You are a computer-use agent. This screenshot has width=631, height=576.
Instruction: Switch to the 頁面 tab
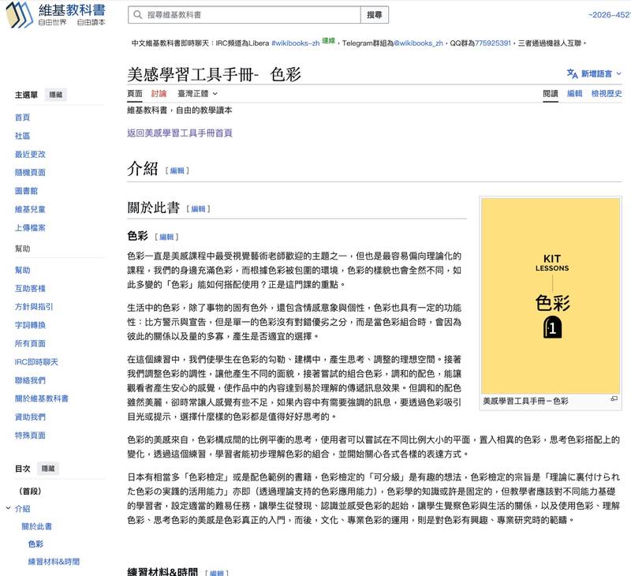click(135, 94)
